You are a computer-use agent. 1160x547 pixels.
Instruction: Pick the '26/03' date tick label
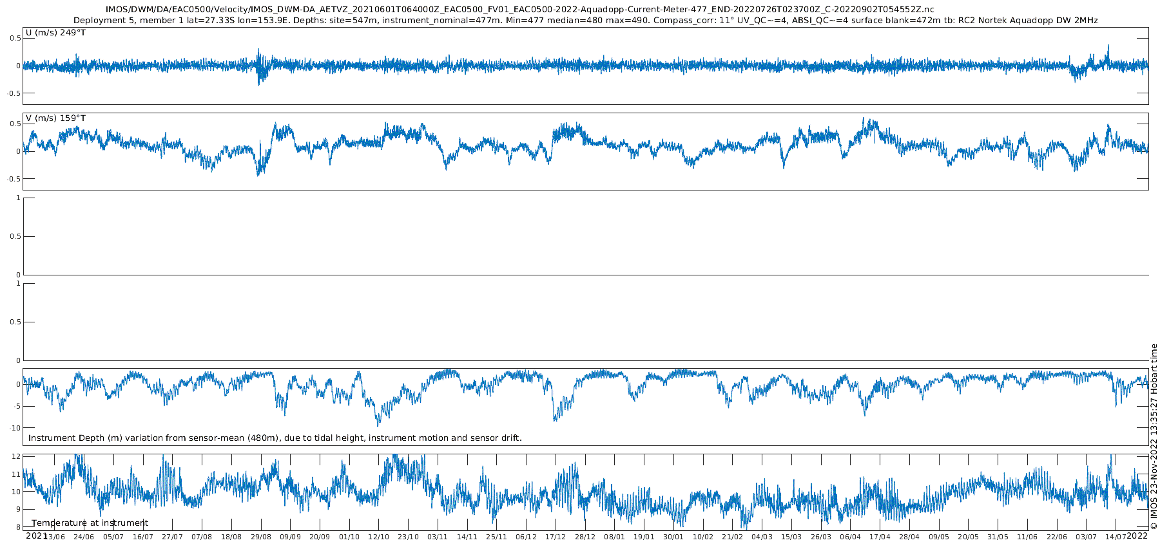821,537
